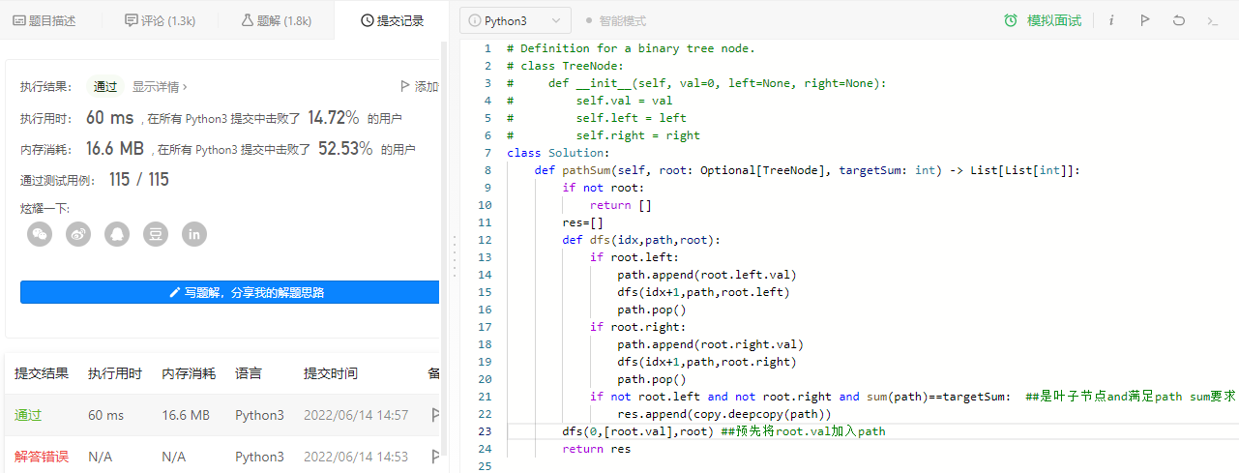This screenshot has height=473, width=1239.
Task: Open the 通过 submission result link
Action: [28, 415]
